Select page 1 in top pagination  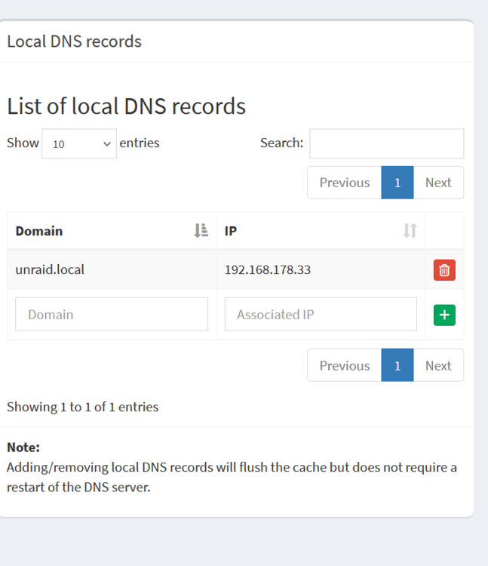[x=397, y=183]
